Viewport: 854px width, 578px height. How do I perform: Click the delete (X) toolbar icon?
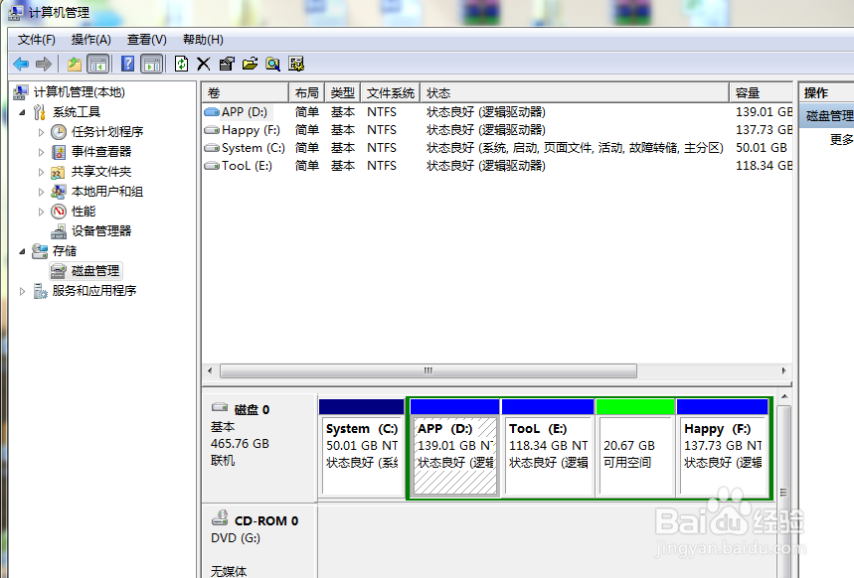[x=203, y=63]
